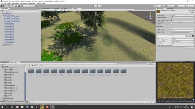Open the cloud services button

click(164, 6)
